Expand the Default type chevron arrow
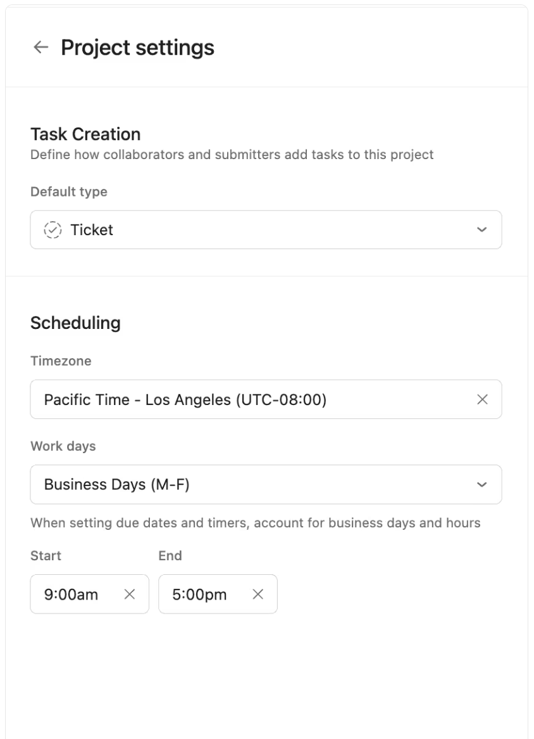This screenshot has height=739, width=534. (482, 230)
